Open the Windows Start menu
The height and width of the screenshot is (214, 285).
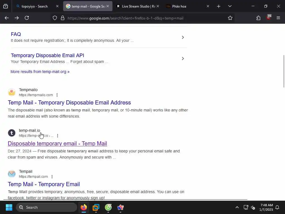pyautogui.click(x=9, y=207)
